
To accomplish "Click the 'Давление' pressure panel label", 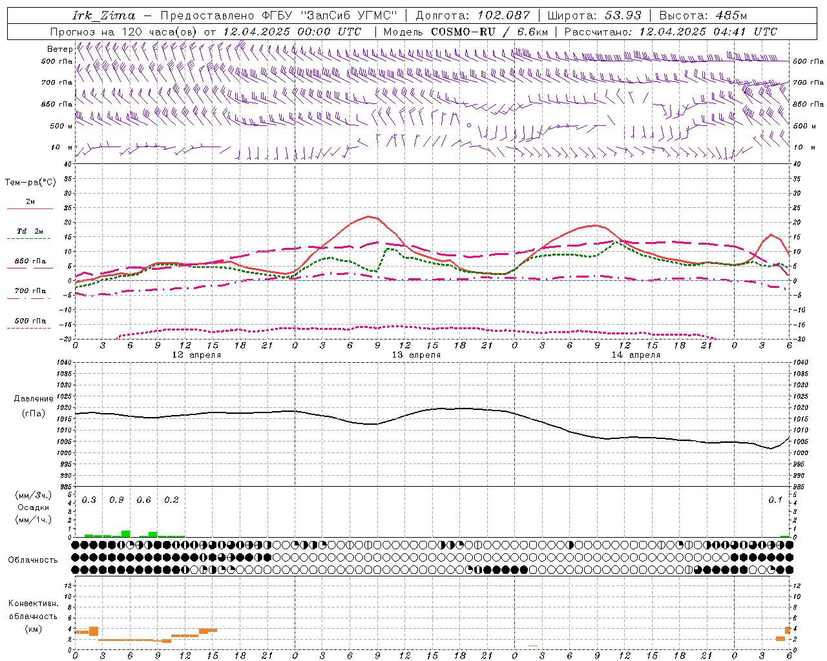I will [34, 398].
